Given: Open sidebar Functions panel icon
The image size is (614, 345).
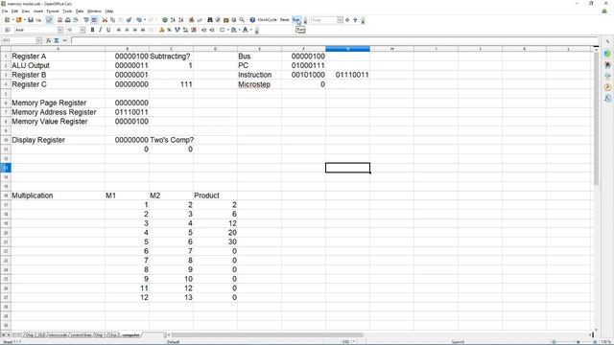Looking at the screenshot, I should coord(607,98).
